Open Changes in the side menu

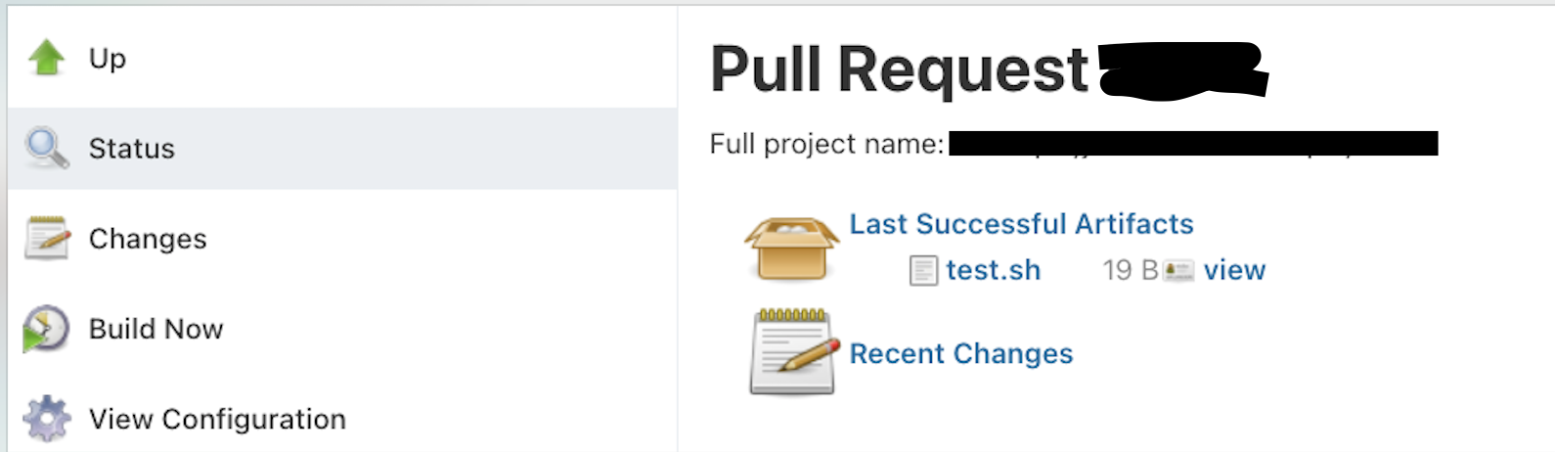(148, 239)
